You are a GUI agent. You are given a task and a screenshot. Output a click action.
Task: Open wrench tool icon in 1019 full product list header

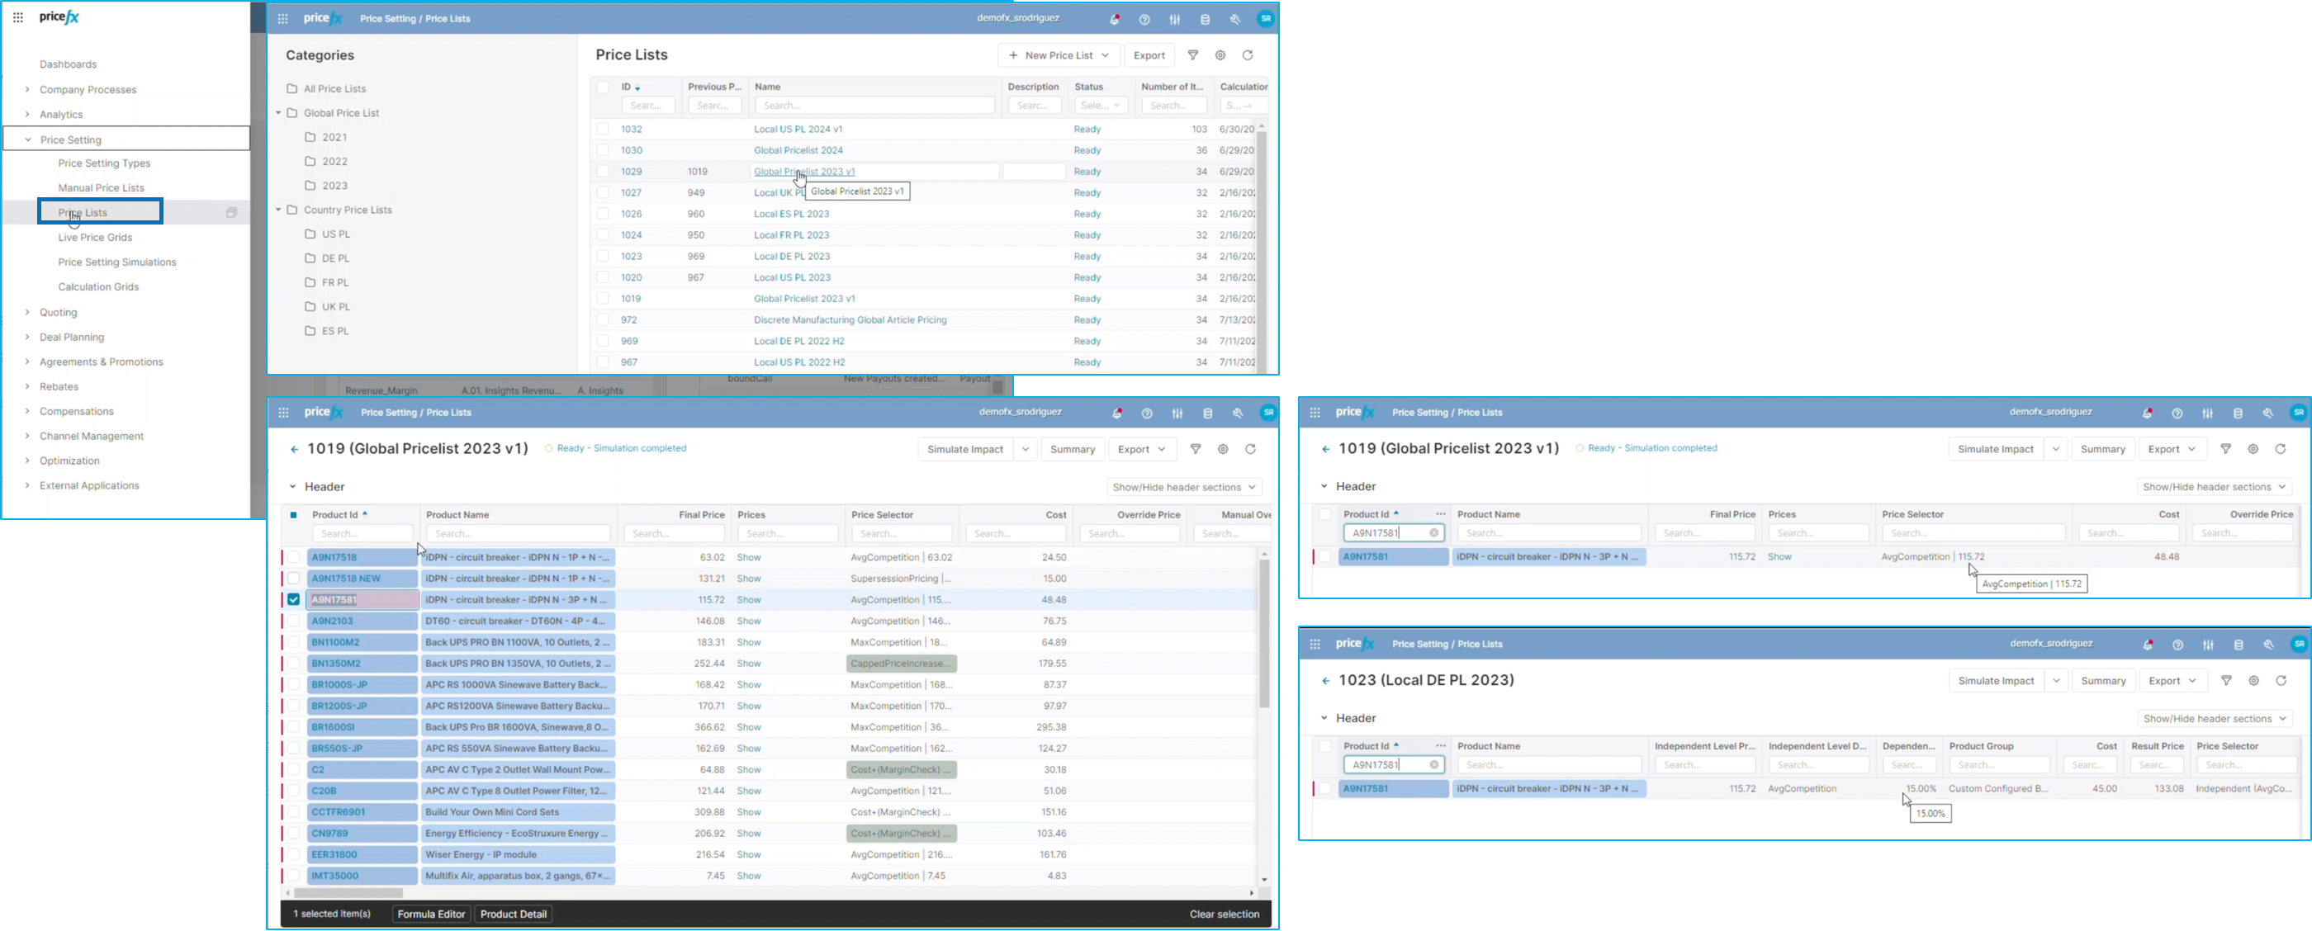pos(1238,414)
